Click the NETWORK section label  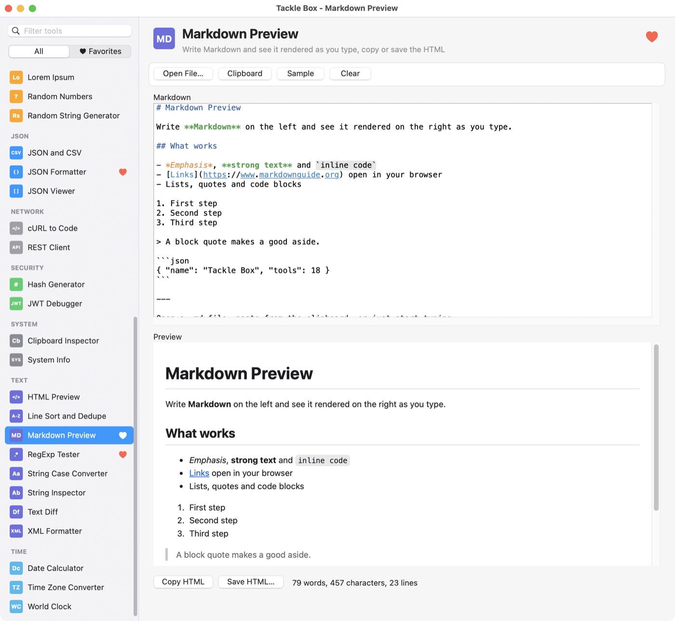tap(27, 212)
